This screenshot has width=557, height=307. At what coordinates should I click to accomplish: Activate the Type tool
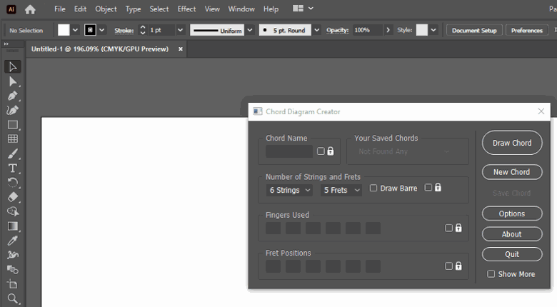13,168
